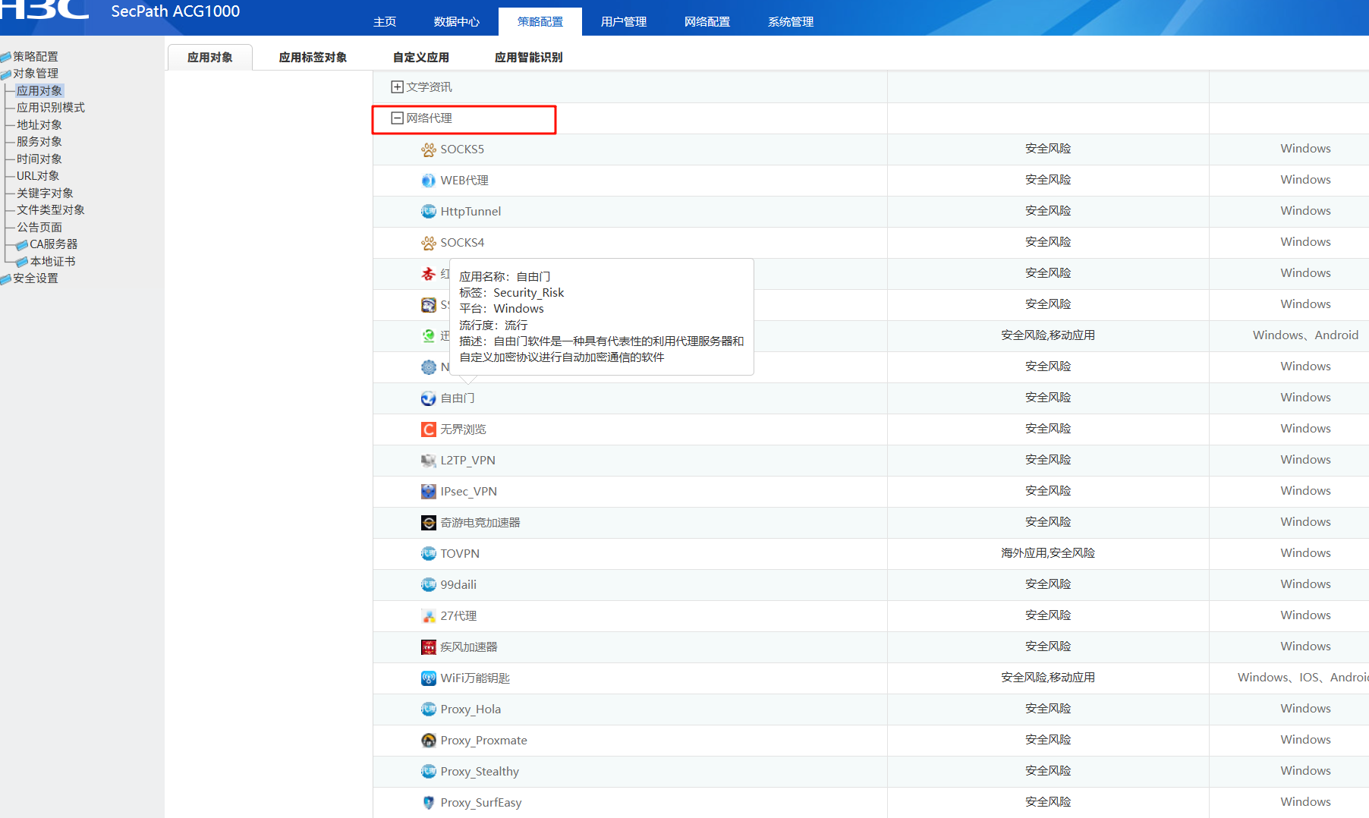Click the SOCKS5 application icon
This screenshot has width=1369, height=818.
coord(428,149)
